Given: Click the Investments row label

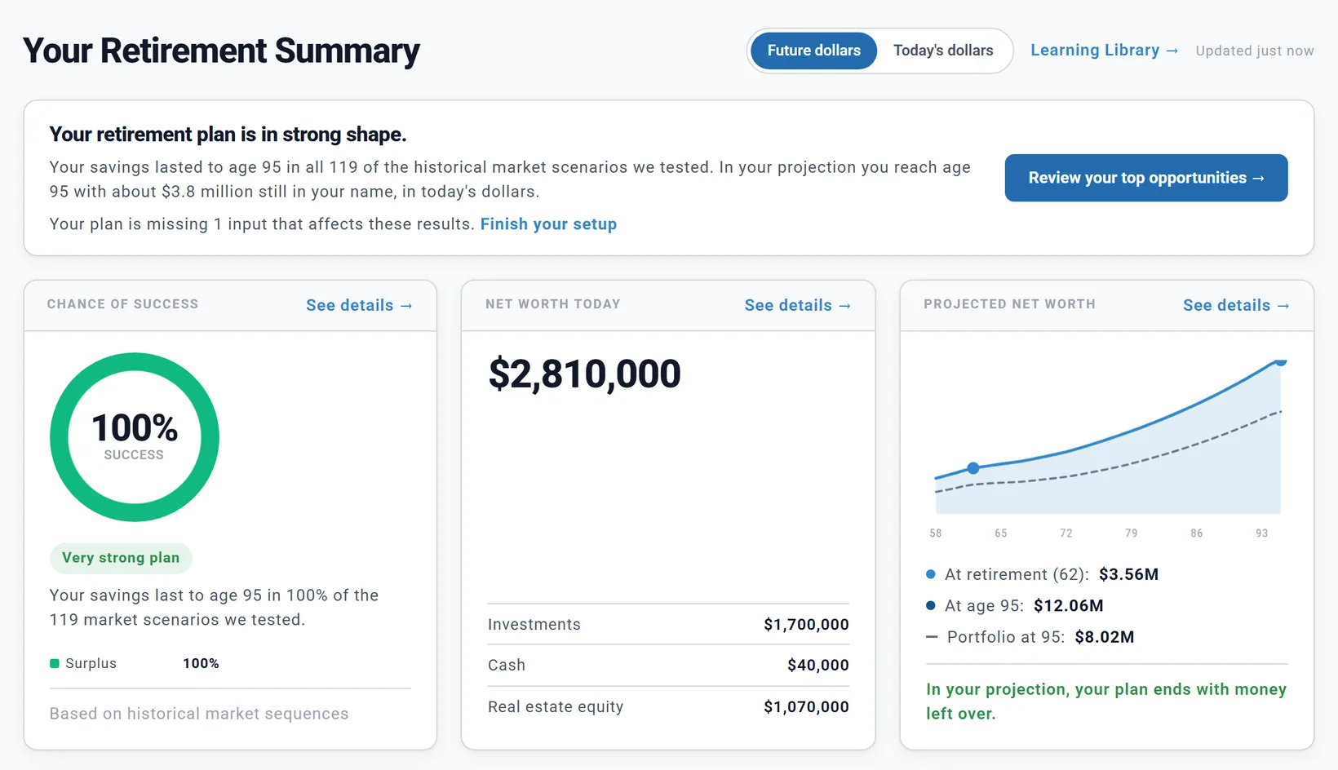Looking at the screenshot, I should click(x=534, y=625).
